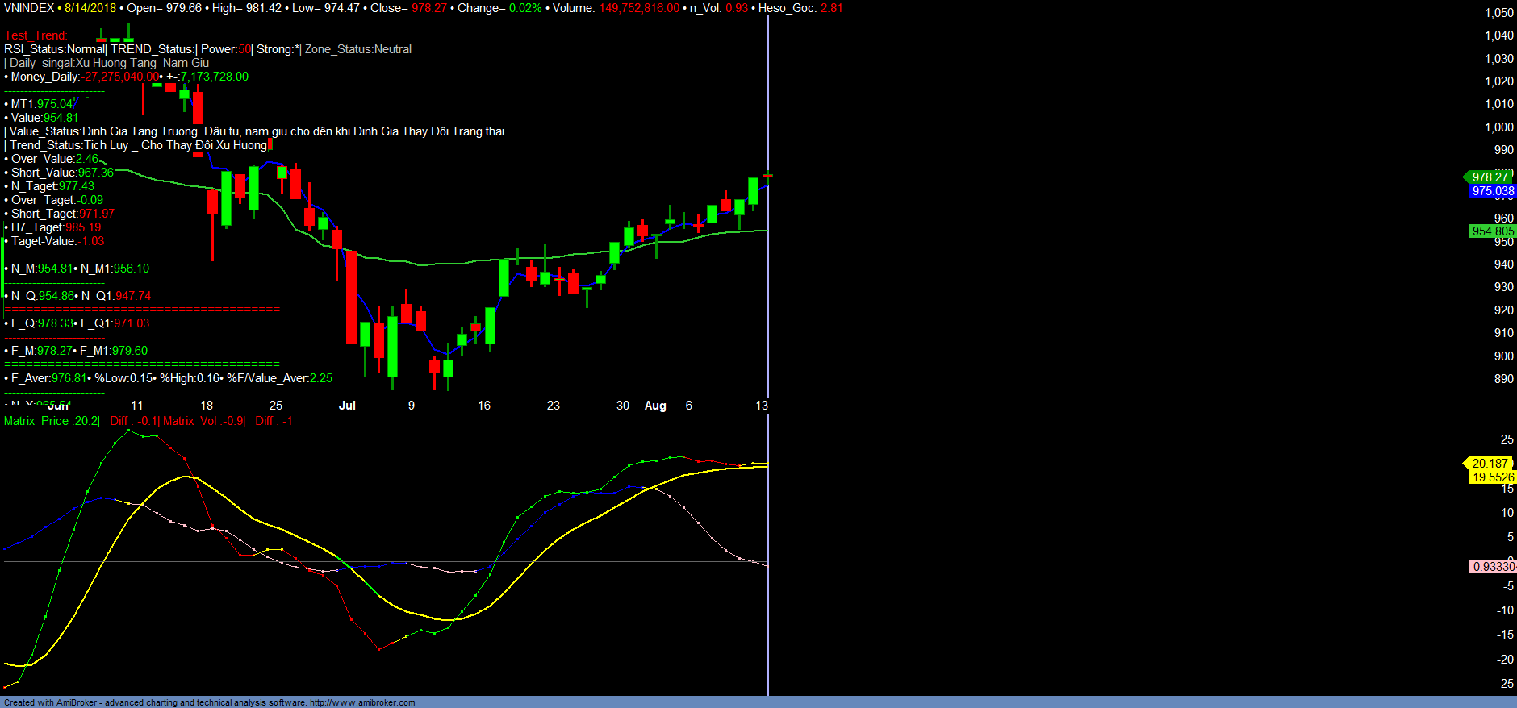Viewport: 1517px width, 708px height.
Task: Click the pink -0.93330 indicator tag
Action: (x=1492, y=567)
